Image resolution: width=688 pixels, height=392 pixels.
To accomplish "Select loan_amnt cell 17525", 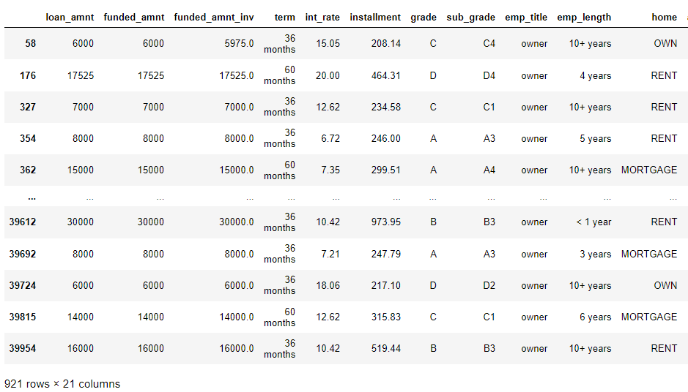I will click(81, 75).
